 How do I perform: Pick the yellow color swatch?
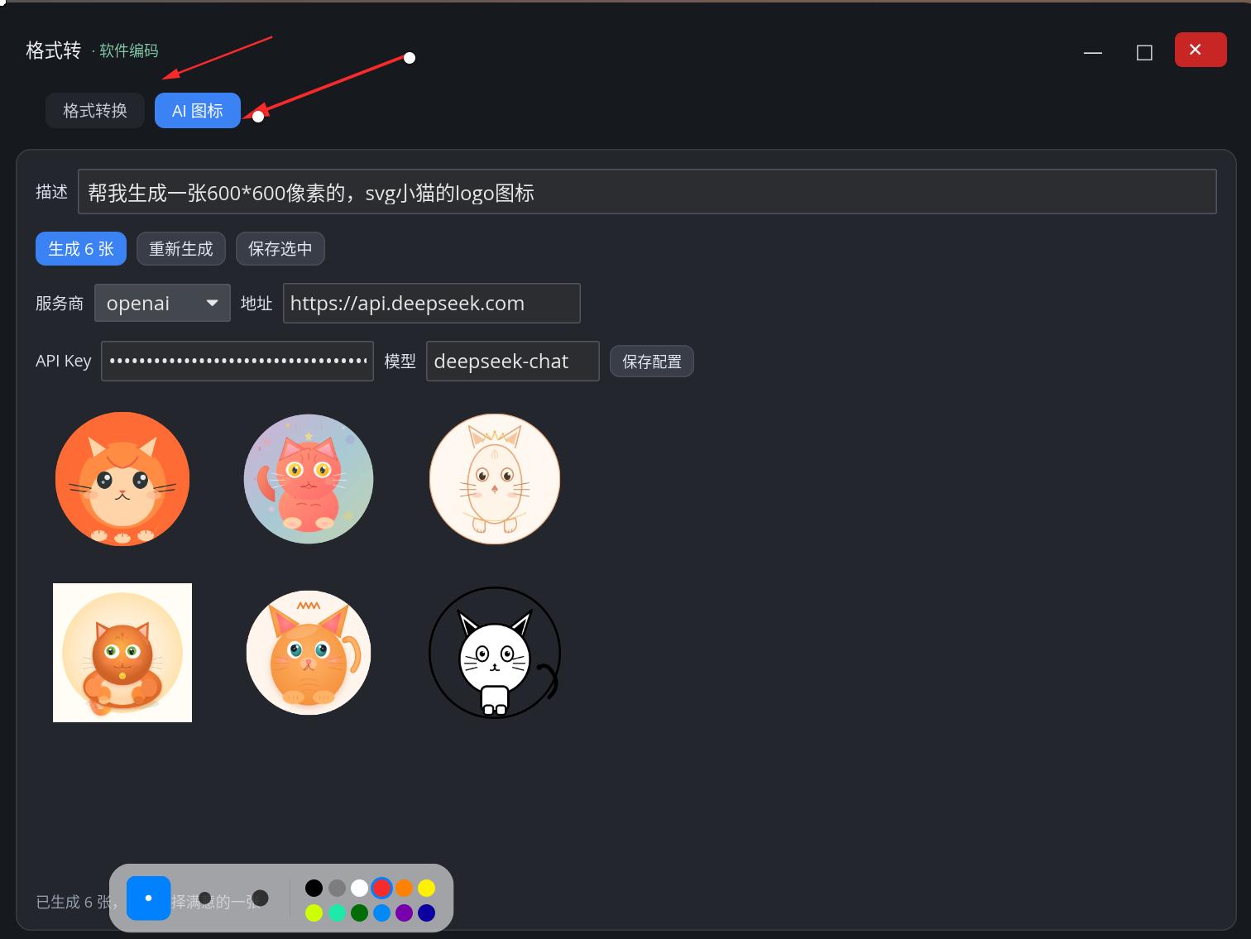tap(426, 889)
